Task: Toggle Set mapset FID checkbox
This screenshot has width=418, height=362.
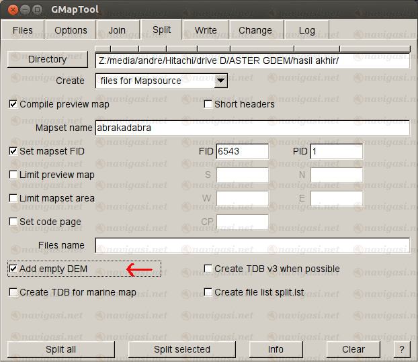Action: [x=13, y=151]
